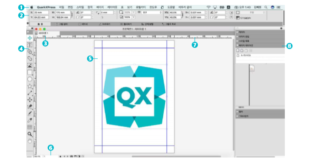
Task: Toggle the proportion lock beside W and H fields
Action: point(72,15)
